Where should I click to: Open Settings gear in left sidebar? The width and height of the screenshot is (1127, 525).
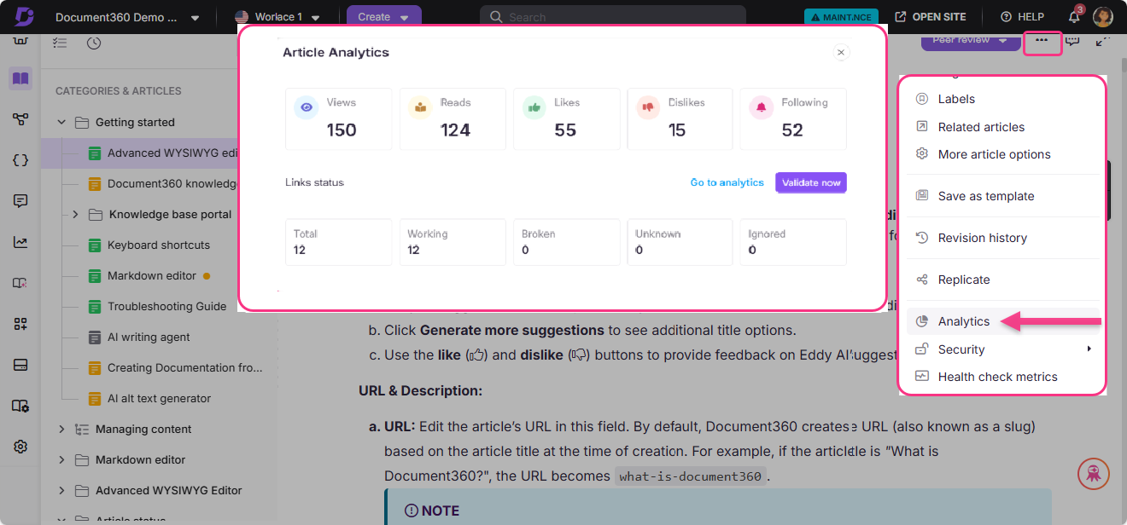(x=21, y=447)
